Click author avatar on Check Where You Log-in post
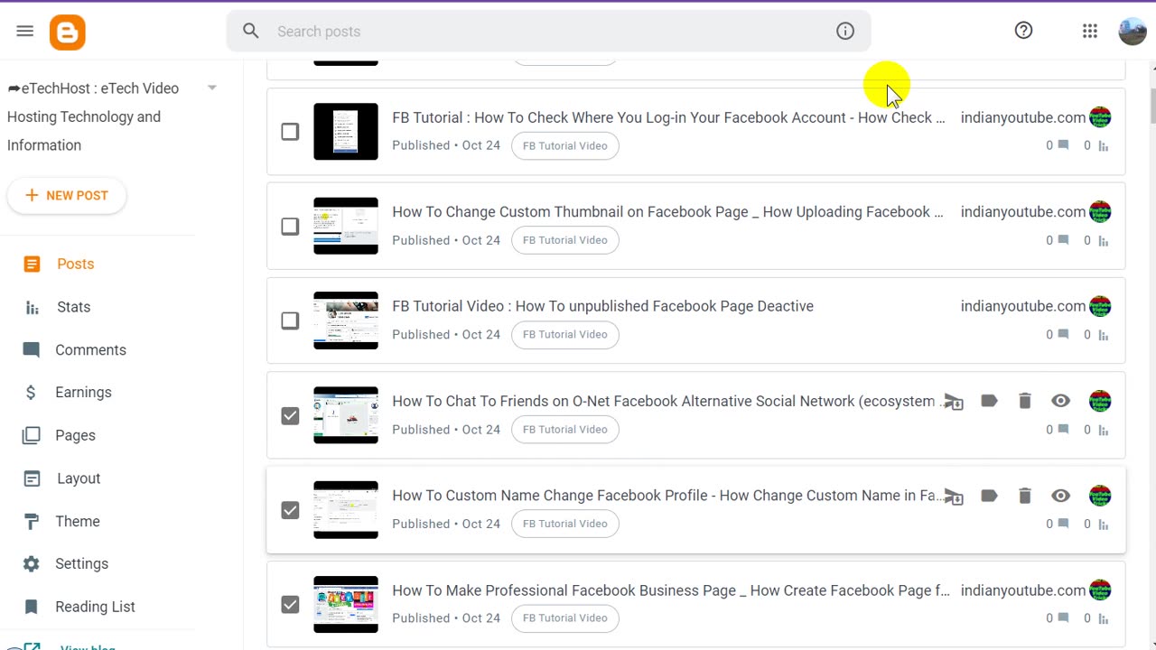Image resolution: width=1156 pixels, height=650 pixels. pos(1100,117)
